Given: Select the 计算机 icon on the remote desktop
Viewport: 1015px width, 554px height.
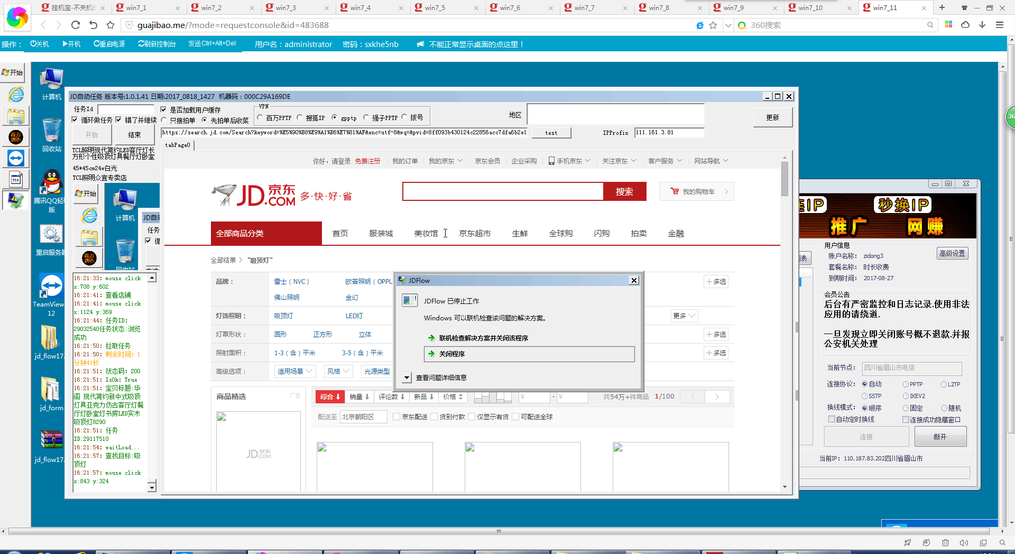Looking at the screenshot, I should (x=51, y=85).
